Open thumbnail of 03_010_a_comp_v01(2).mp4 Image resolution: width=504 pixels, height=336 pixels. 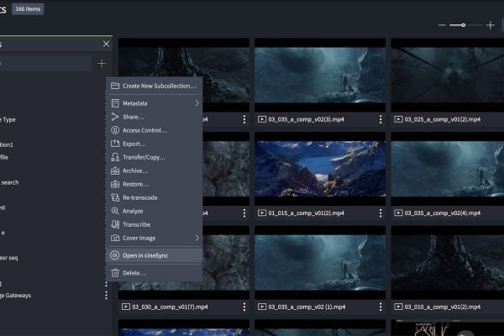[448, 262]
